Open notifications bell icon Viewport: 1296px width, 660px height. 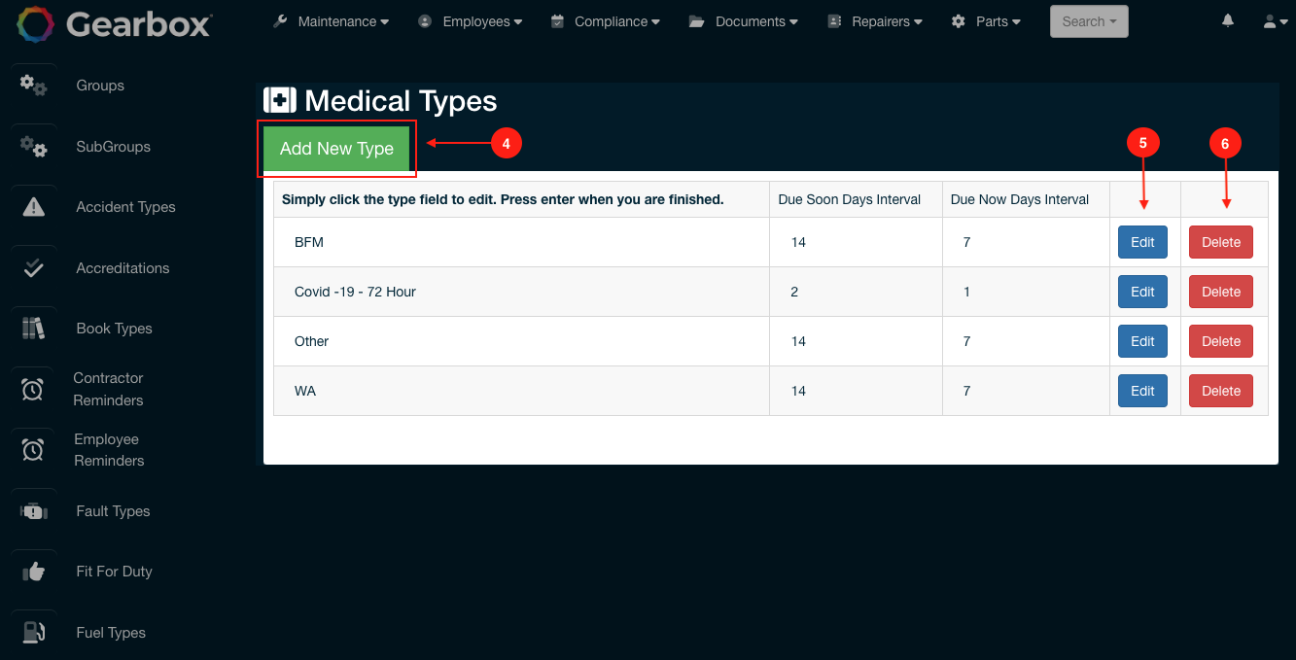pos(1228,20)
